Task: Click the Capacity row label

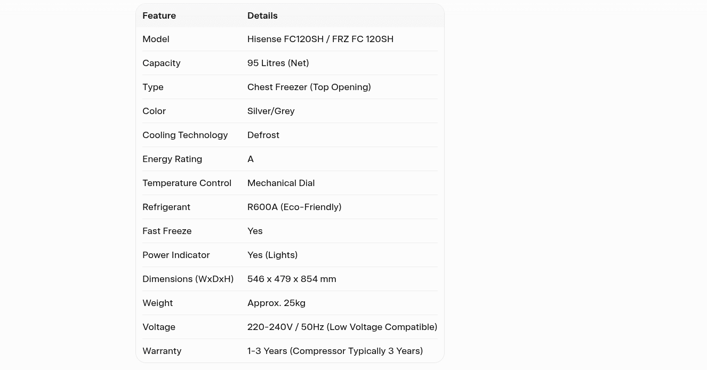Action: [161, 63]
